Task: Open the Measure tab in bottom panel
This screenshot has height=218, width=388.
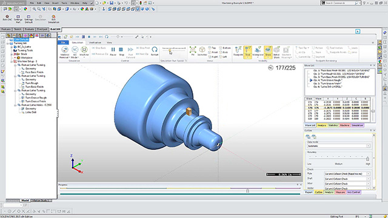Action: [340, 192]
